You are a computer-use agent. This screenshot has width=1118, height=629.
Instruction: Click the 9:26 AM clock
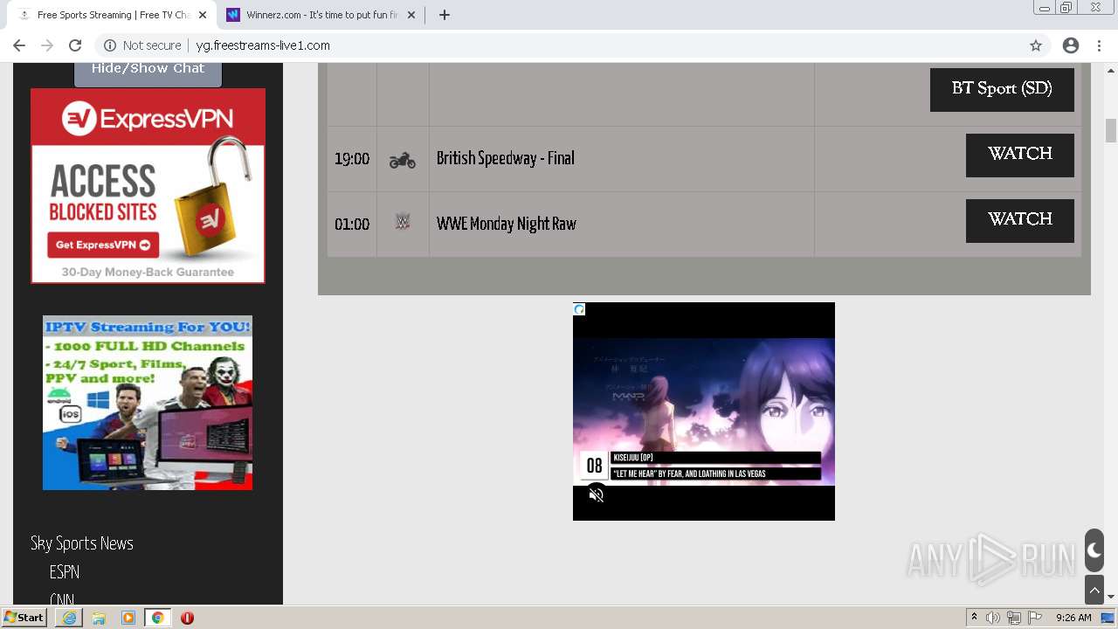[x=1073, y=618]
